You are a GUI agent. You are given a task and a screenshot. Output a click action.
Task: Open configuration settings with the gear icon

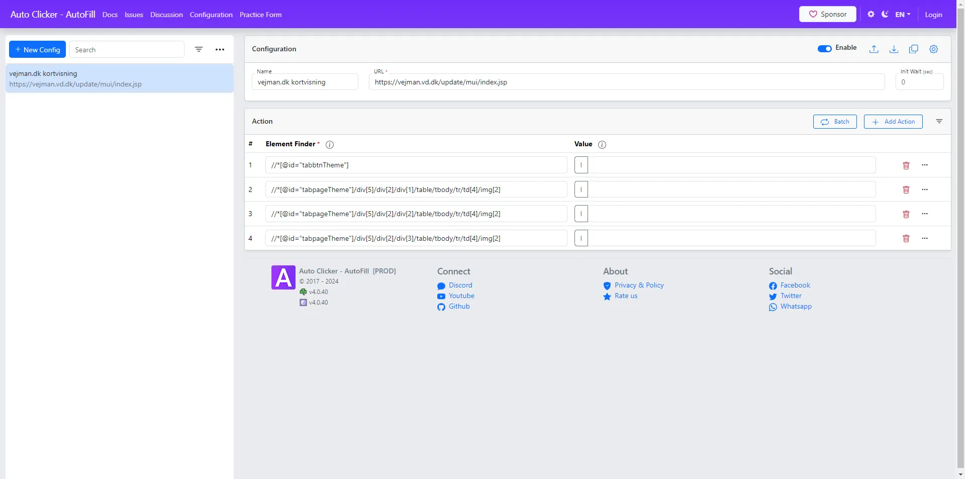(933, 49)
